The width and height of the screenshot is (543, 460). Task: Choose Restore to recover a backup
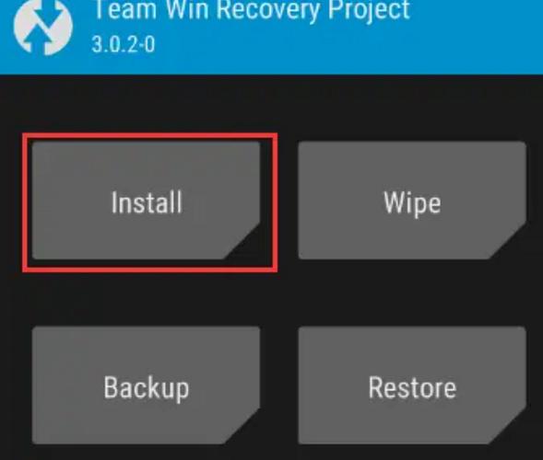(x=412, y=385)
